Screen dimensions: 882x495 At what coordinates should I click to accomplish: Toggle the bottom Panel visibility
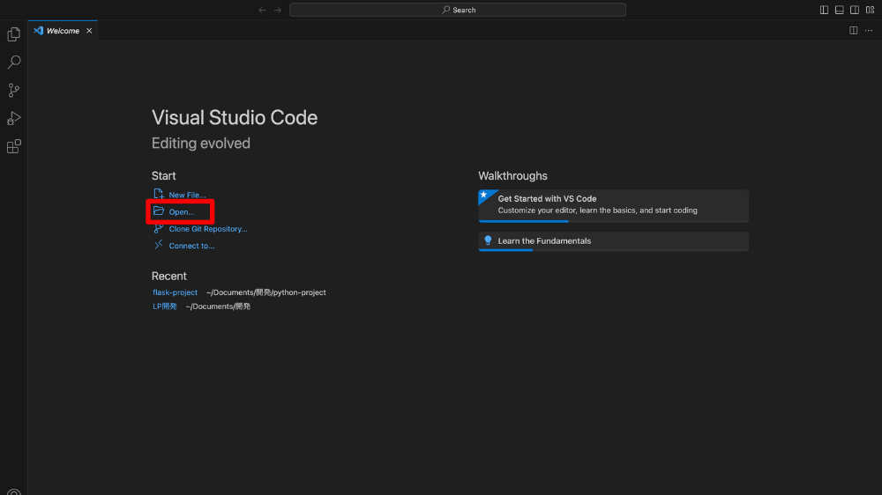[839, 11]
